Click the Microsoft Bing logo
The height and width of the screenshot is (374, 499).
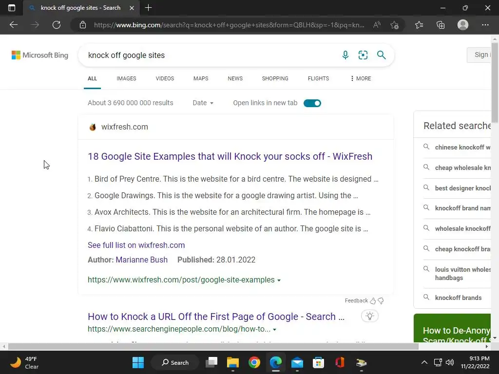tap(40, 55)
